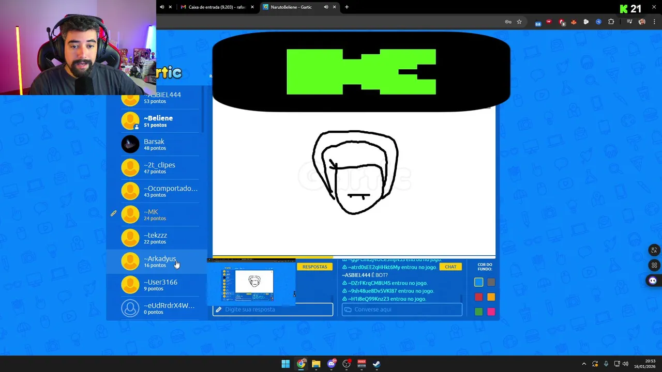Open the media controls toolbar icon
The height and width of the screenshot is (372, 662).
point(629,22)
